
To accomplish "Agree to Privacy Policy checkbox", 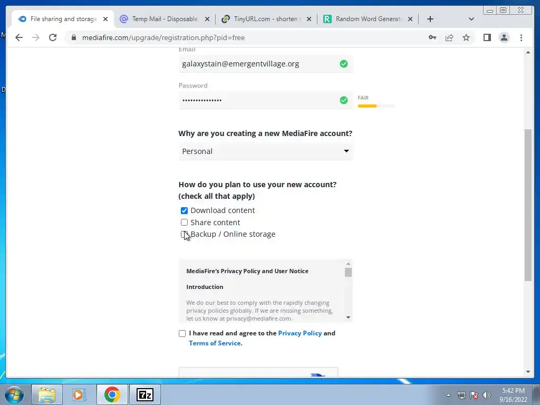I will [182, 333].
